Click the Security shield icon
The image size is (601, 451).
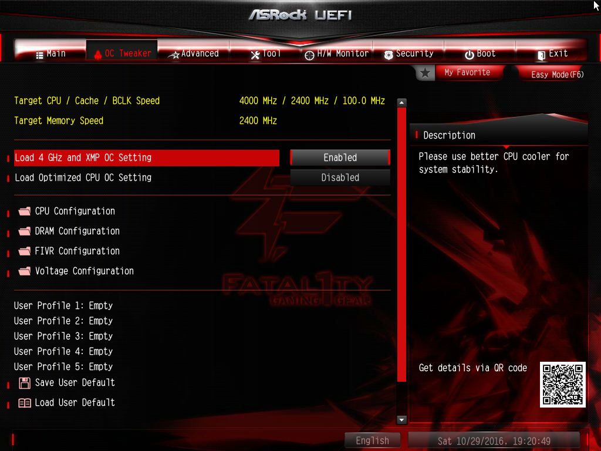coord(389,55)
